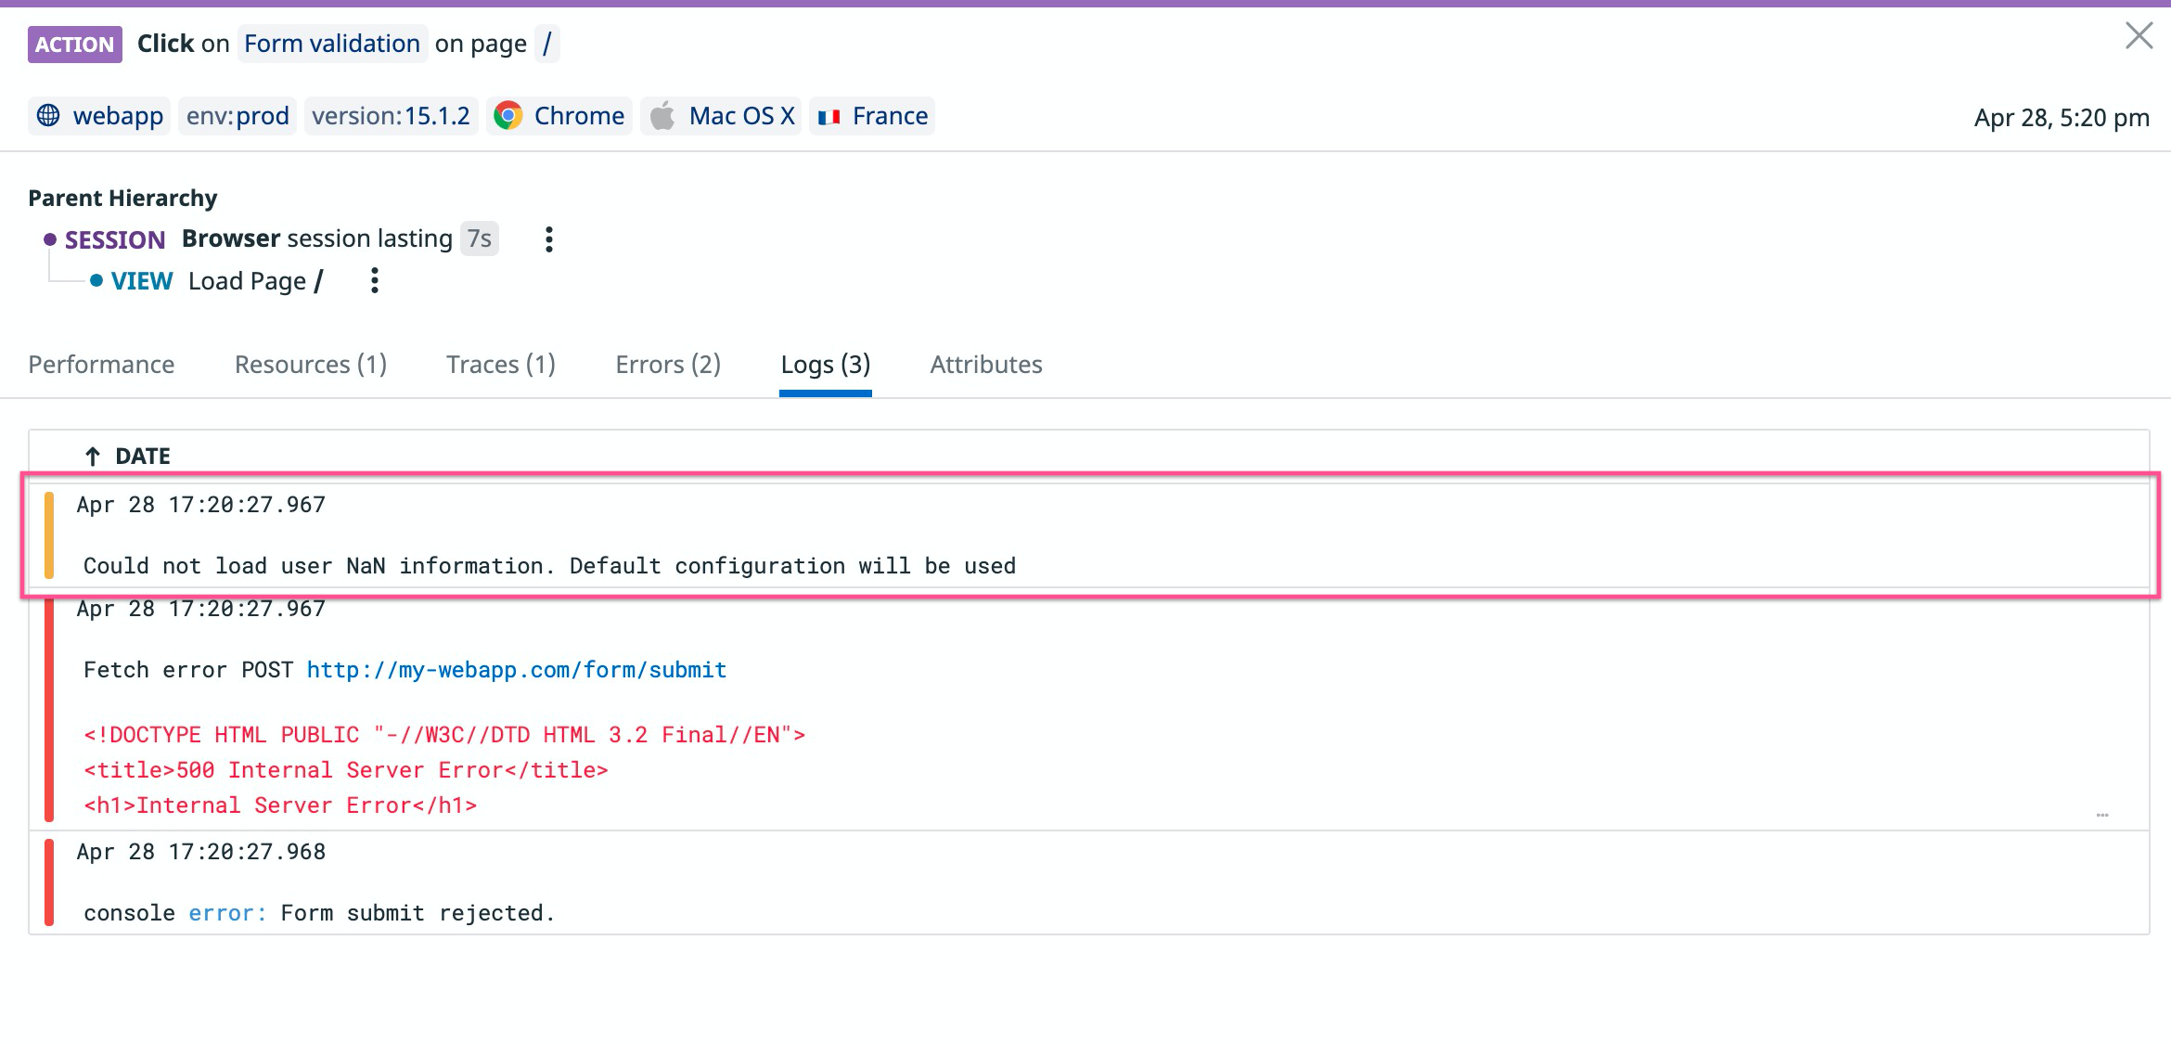Click the globe icon next to webapp
2171x1043 pixels.
48,116
